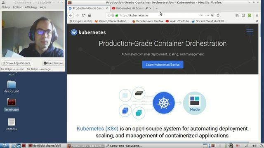
Task: Open the Firefox Library icon
Action: pyautogui.click(x=237, y=15)
